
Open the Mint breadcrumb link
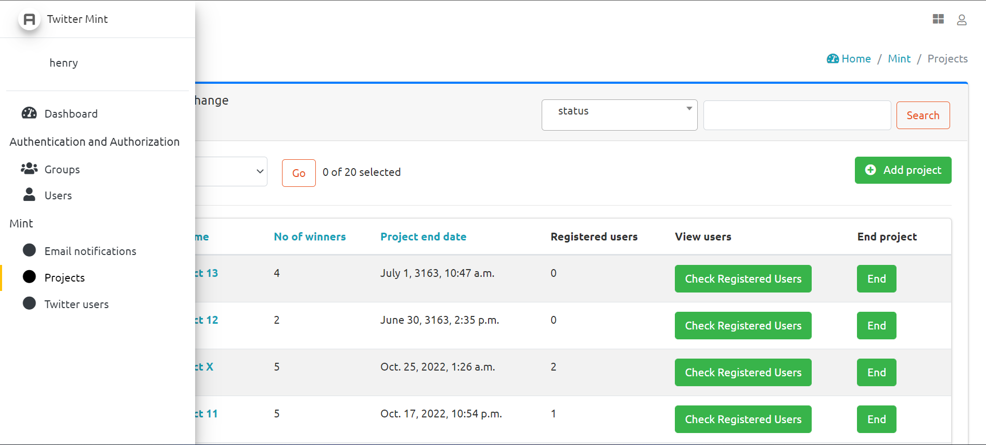(x=899, y=59)
